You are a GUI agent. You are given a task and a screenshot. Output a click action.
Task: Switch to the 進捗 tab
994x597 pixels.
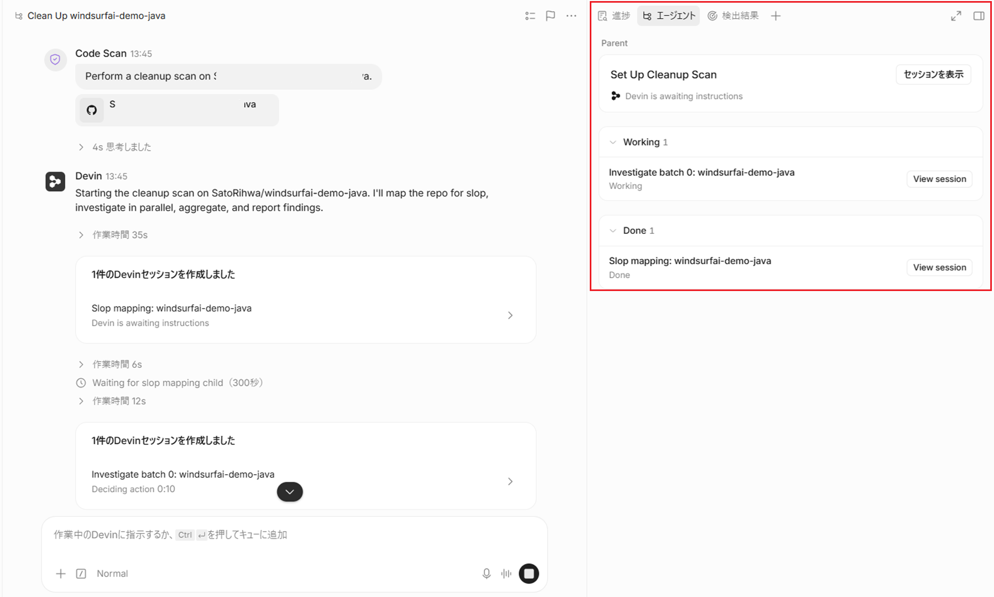614,16
